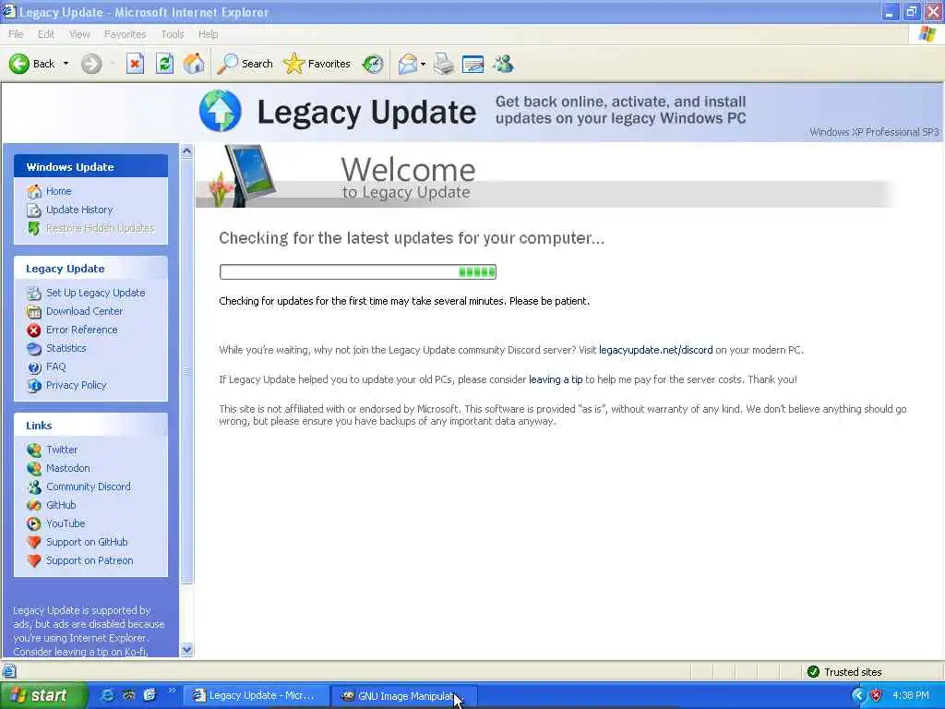The image size is (945, 709).
Task: Expand the Mail dropdown arrow
Action: tap(423, 64)
